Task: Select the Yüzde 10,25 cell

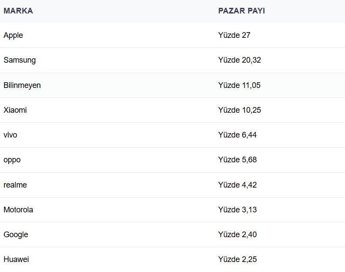Action: pyautogui.click(x=239, y=110)
